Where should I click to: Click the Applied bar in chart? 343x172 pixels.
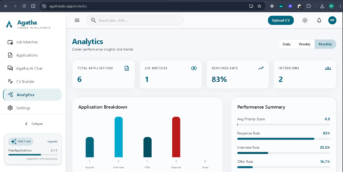pyautogui.click(x=90, y=147)
